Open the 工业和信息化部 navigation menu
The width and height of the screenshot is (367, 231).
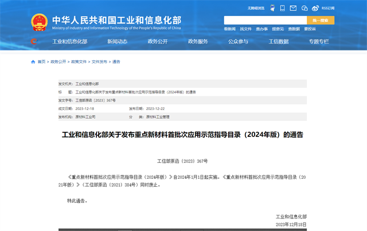(x=70, y=42)
